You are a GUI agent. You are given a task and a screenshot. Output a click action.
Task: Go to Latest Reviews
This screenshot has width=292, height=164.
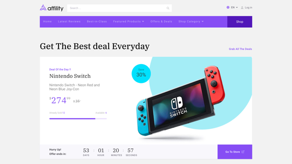tap(69, 21)
